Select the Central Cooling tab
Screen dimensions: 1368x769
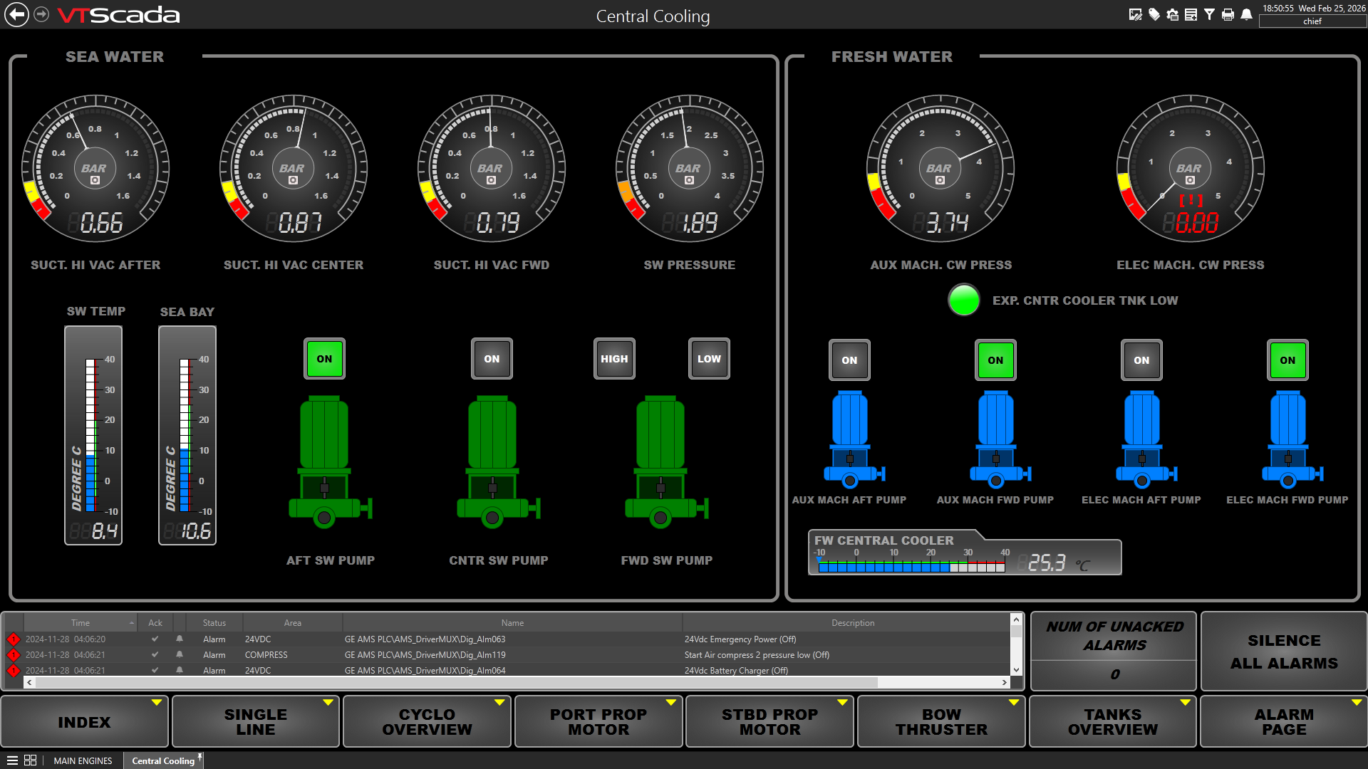click(x=163, y=760)
